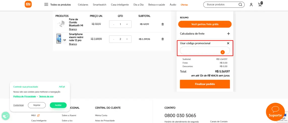Open Ofertas page

tap(184, 5)
